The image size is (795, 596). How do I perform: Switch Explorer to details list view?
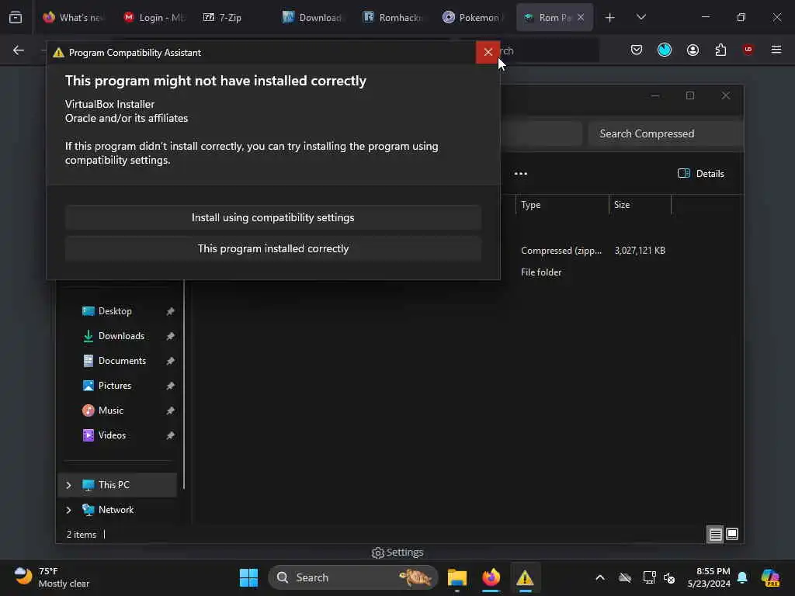pos(715,534)
